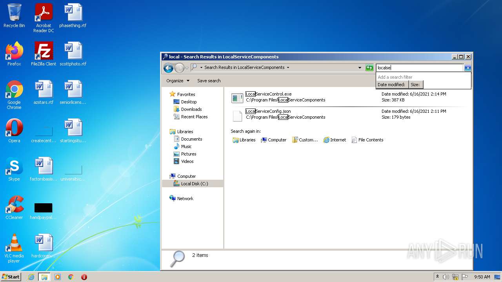Screen dimensions: 502x282
Task: Select the LocalServiceConfig.json file icon
Action: [x=237, y=116]
